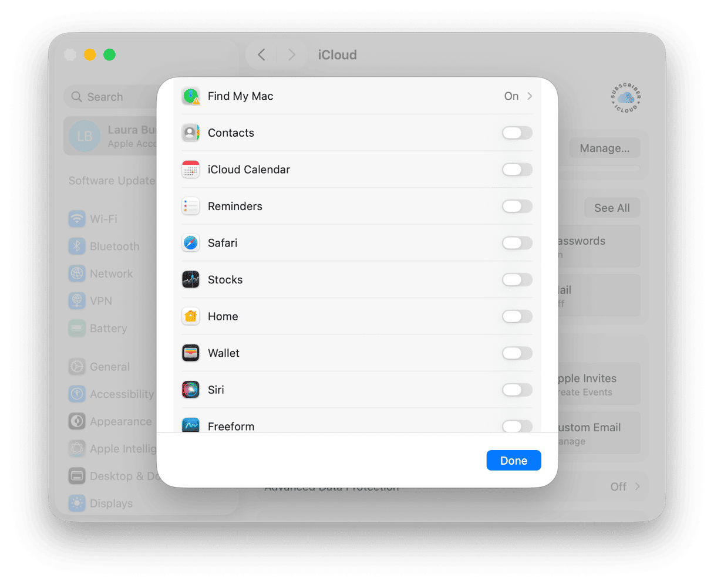The width and height of the screenshot is (714, 585).
Task: Click the Siri icon
Action: click(191, 390)
